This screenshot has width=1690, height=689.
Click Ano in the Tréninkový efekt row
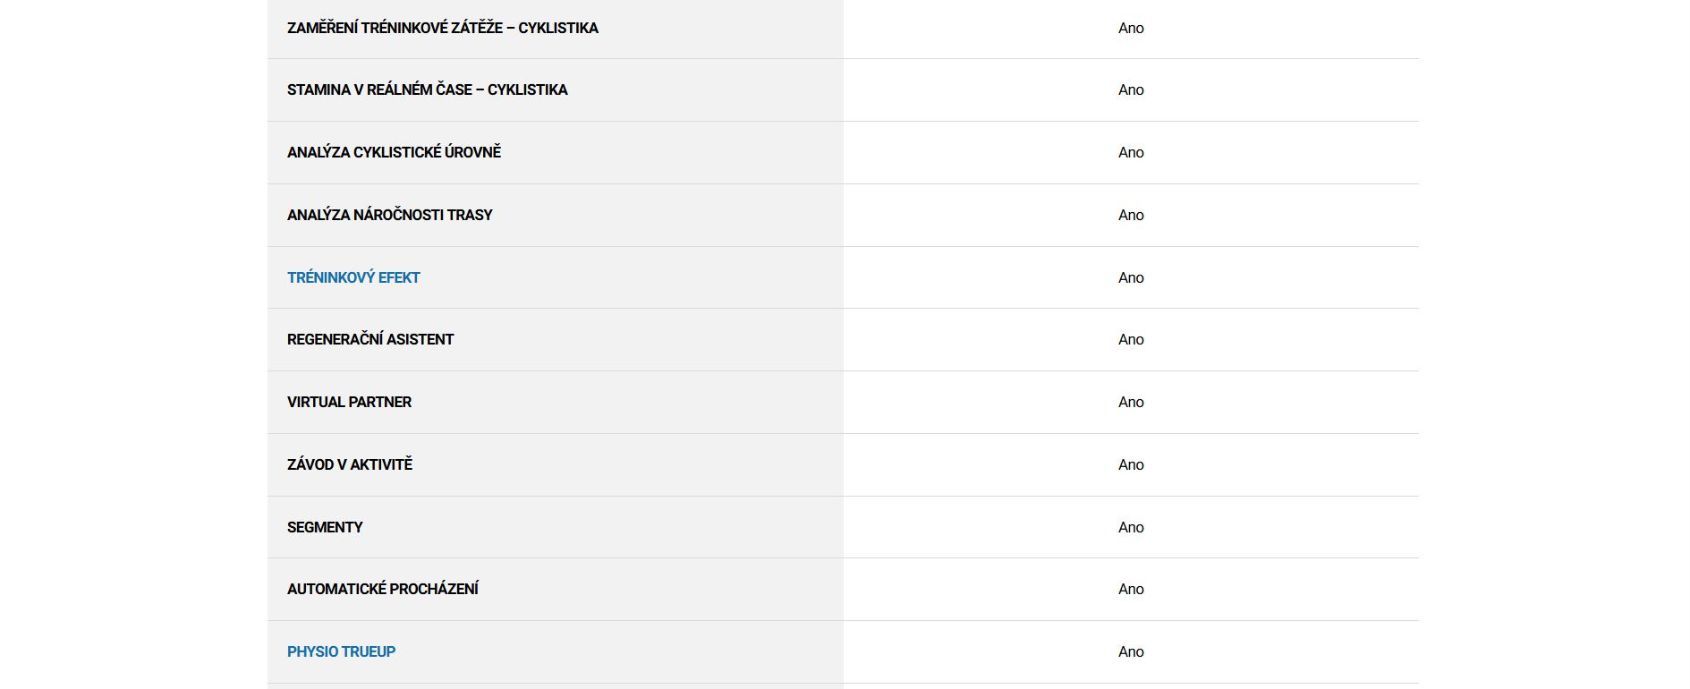pos(1131,277)
